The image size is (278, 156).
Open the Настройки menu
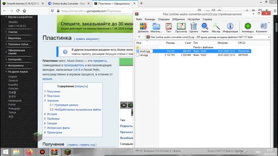tap(194, 19)
